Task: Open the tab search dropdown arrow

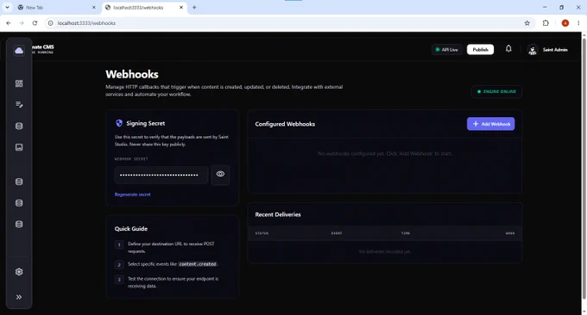Action: pyautogui.click(x=7, y=8)
